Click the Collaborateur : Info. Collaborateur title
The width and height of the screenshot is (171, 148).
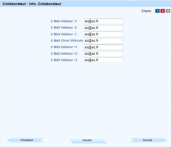(32, 4)
